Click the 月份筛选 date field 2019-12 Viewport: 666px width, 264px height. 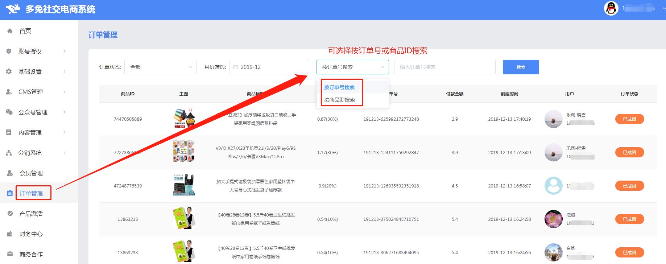coord(269,67)
